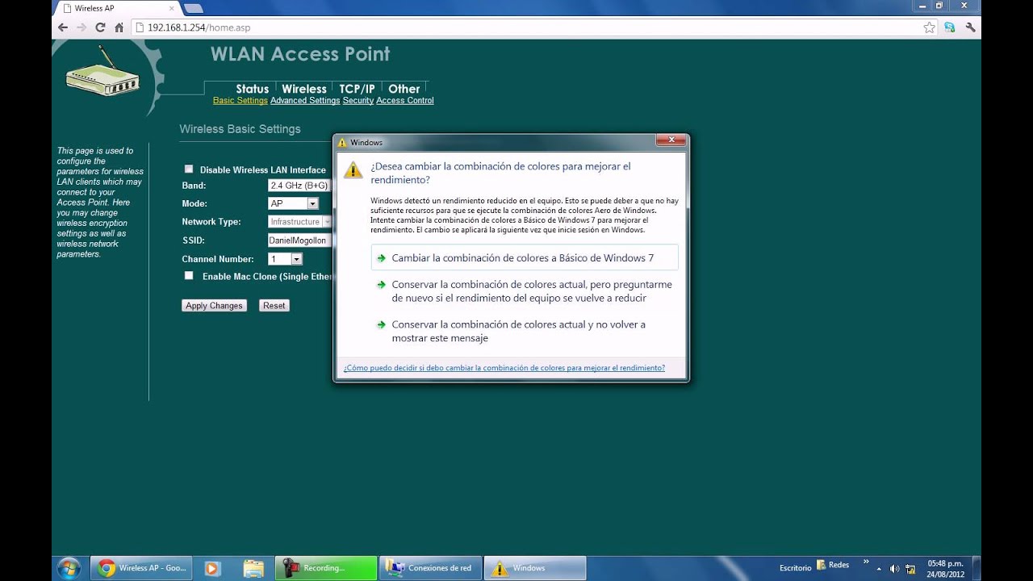Go forward in Chrome browser
The width and height of the screenshot is (1033, 581).
(82, 27)
